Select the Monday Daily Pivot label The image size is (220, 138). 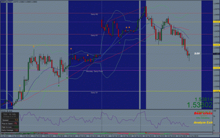tap(94, 71)
